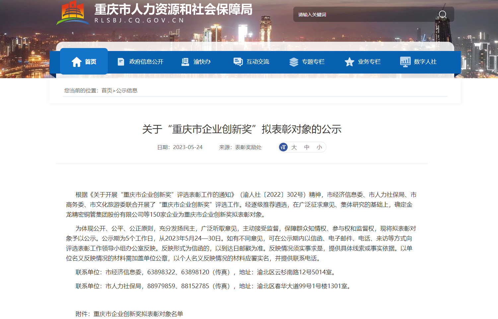The width and height of the screenshot is (498, 319).
Task: Open the 政府信息公开 menu item
Action: pyautogui.click(x=140, y=62)
